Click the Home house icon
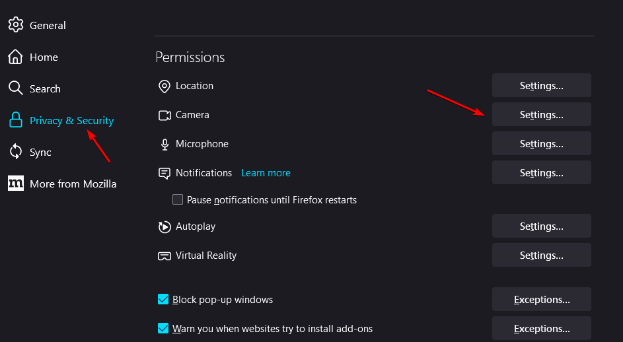The image size is (623, 342). click(16, 57)
